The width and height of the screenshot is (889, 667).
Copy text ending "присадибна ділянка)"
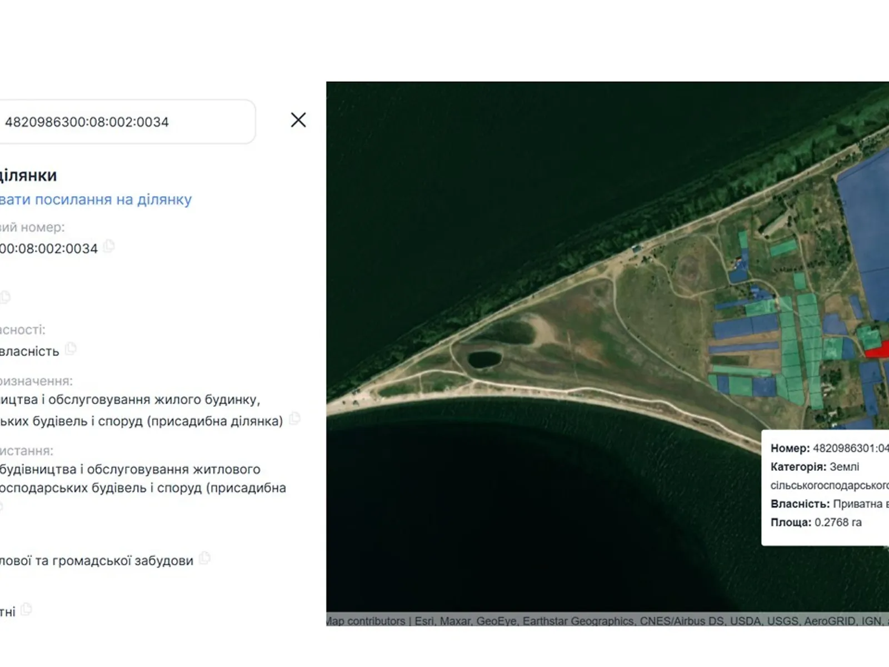(294, 419)
